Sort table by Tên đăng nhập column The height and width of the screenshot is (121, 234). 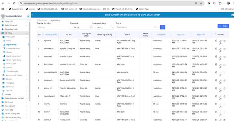click(x=51, y=35)
